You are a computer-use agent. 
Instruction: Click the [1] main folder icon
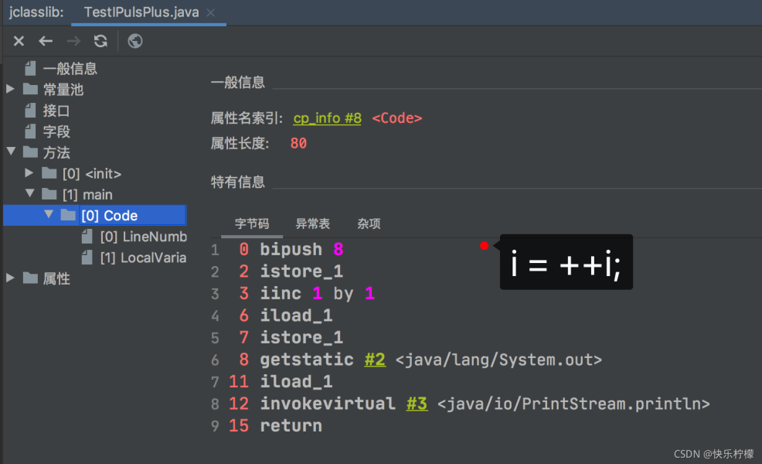coord(49,194)
